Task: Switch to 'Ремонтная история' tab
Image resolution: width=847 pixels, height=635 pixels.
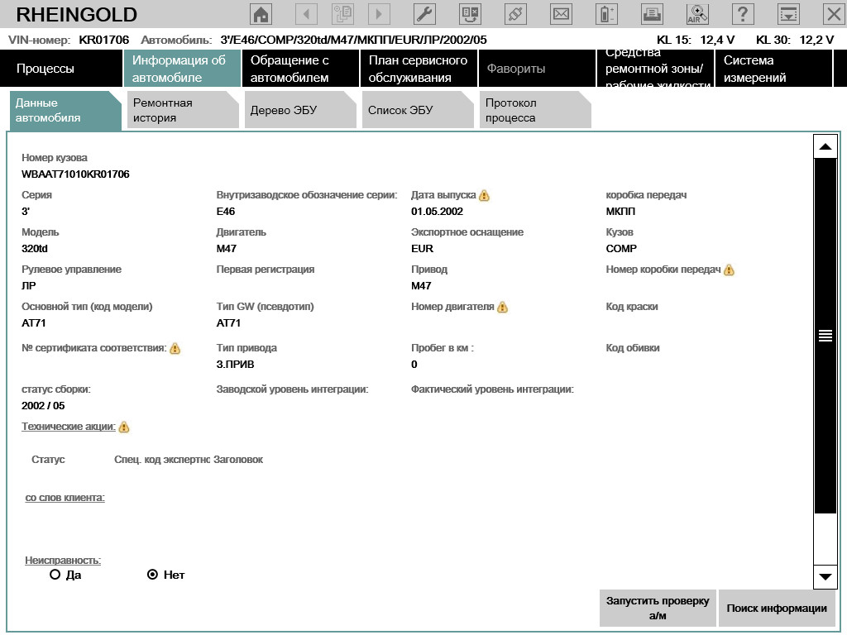Action: tap(179, 110)
